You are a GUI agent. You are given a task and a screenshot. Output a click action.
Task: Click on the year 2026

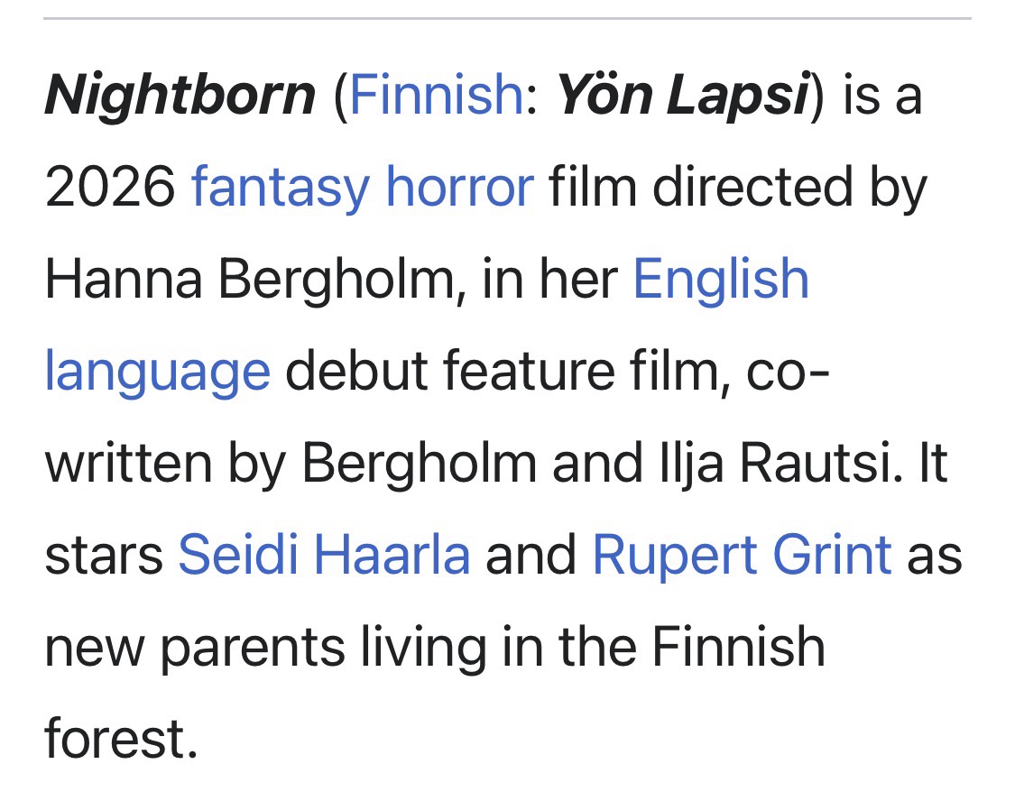[x=110, y=187]
